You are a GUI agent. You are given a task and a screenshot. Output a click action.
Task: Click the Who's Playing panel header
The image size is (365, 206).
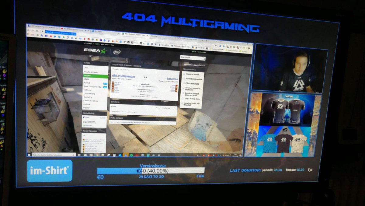click(95, 113)
